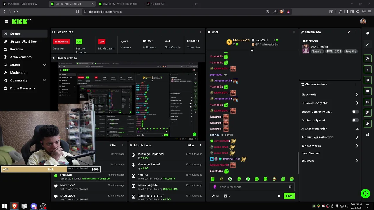Click the lightning bolt icon in right rail

tap(368, 69)
